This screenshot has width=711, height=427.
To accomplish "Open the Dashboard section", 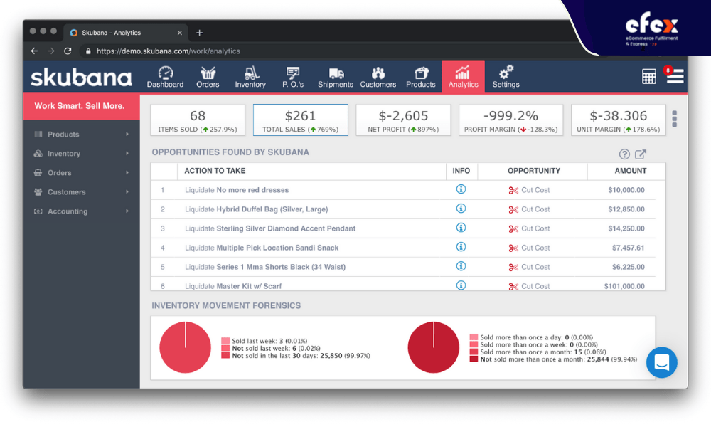I will 165,77.
